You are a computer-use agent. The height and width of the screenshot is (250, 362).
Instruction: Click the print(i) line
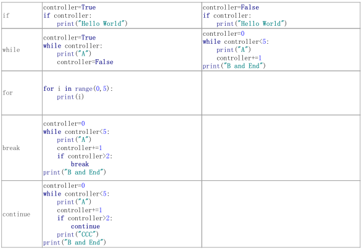coord(70,97)
